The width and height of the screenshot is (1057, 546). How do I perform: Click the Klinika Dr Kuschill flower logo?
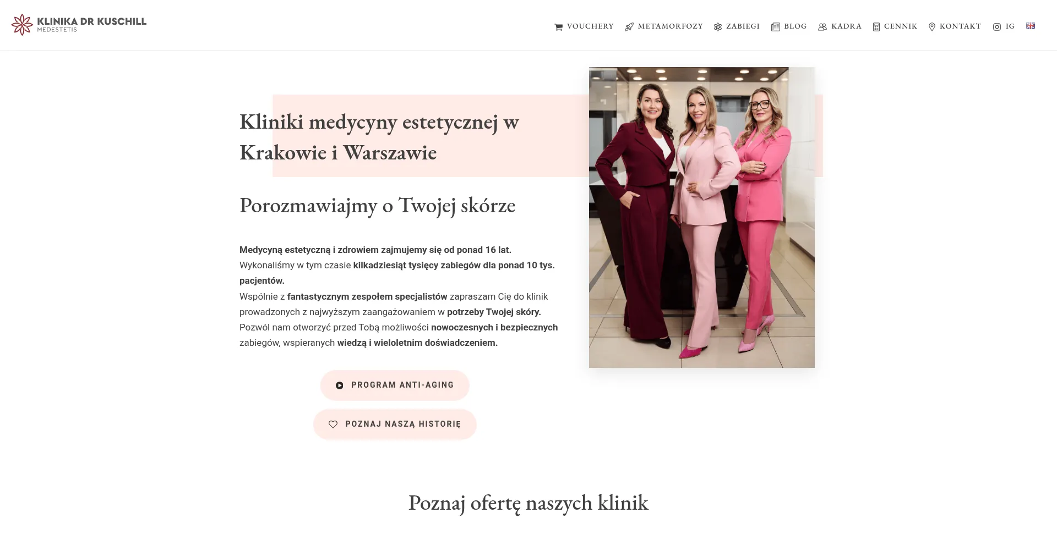click(22, 25)
